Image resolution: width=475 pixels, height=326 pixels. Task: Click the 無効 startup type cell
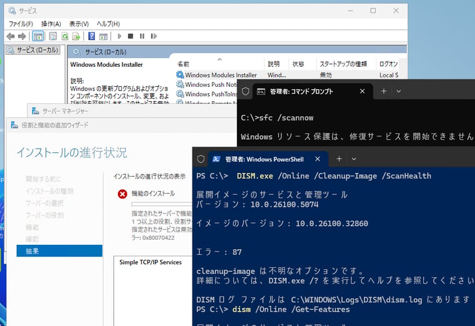(x=326, y=75)
